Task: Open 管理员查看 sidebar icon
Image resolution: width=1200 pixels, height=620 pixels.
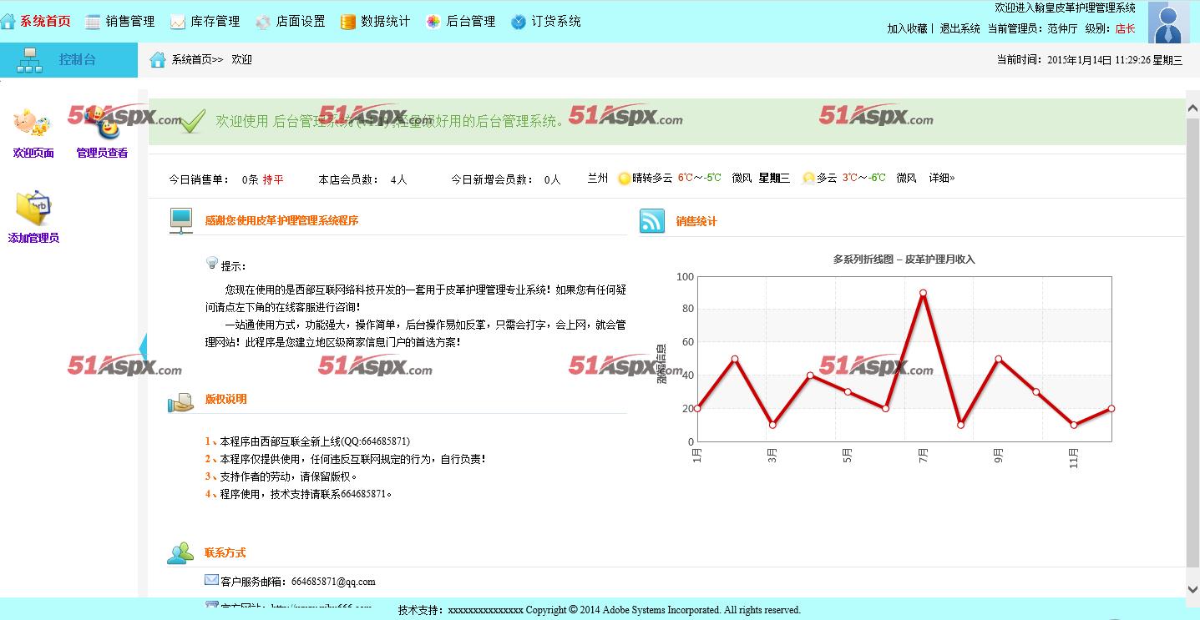Action: point(104,123)
